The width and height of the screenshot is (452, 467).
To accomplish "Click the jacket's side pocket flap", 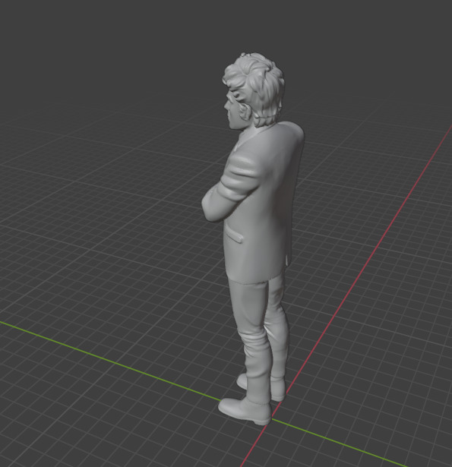I will 235,235.
